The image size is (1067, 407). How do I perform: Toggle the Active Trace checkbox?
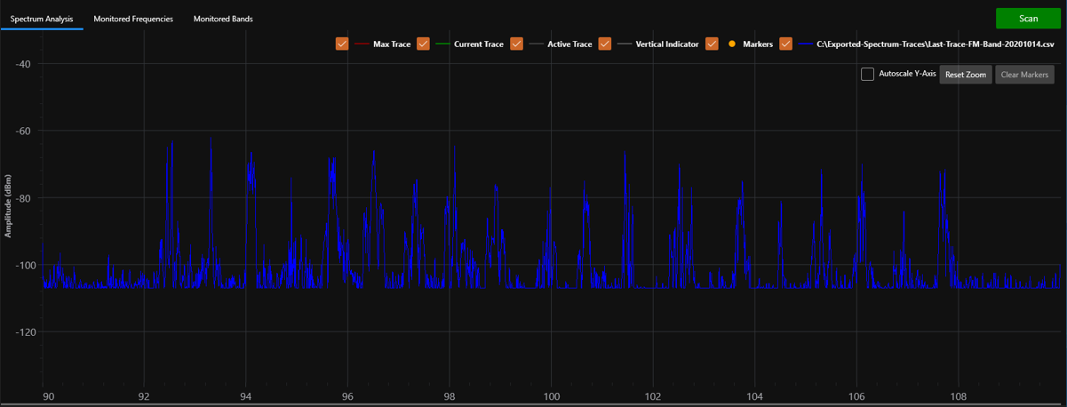(516, 44)
